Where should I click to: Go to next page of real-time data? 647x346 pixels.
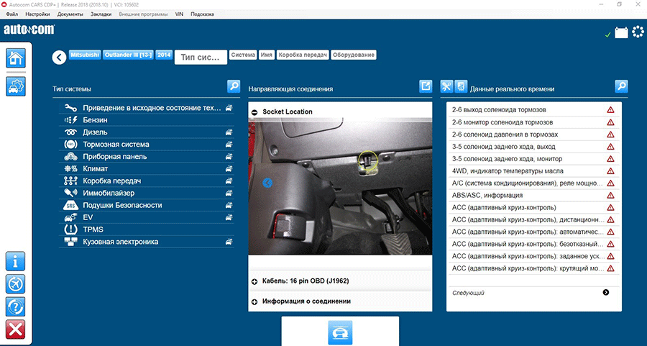[606, 292]
